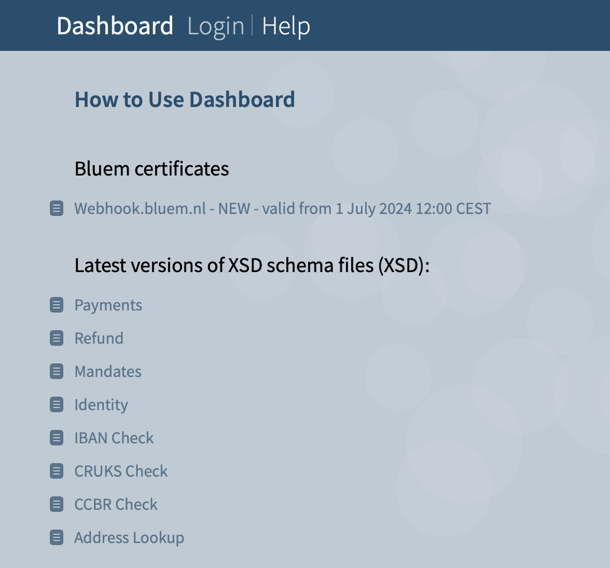The image size is (610, 568).
Task: Open the IBAN Check XSD schema link
Action: 114,438
